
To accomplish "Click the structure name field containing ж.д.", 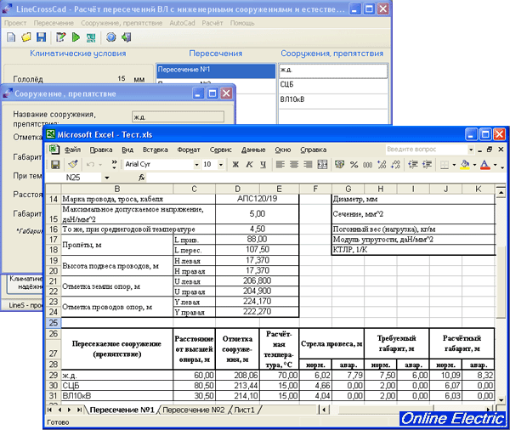I will 178,116.
